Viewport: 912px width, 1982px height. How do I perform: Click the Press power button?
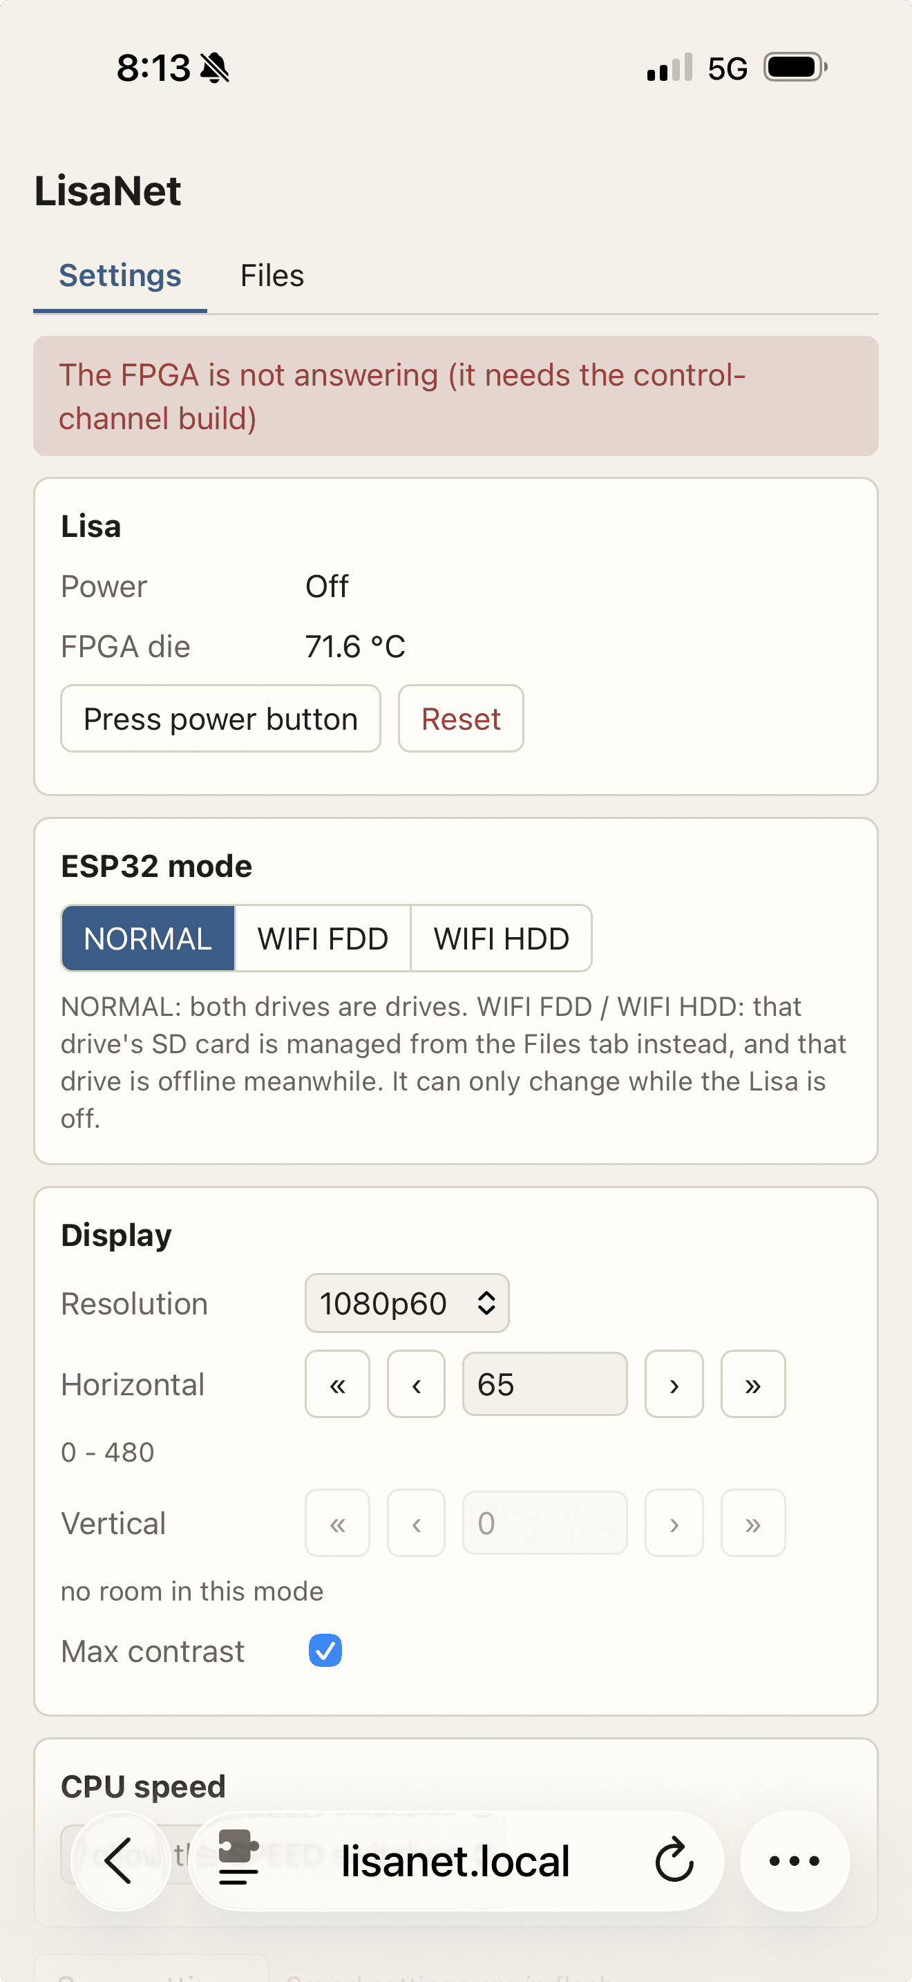tap(220, 719)
